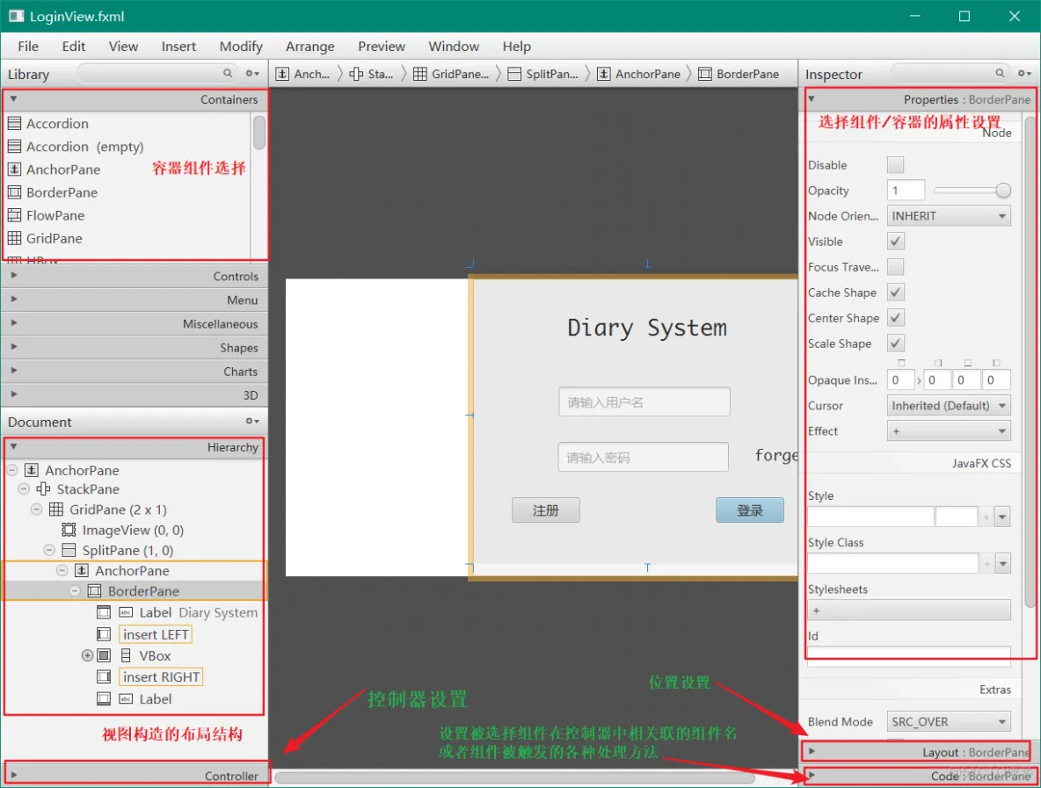Click the VBox icon in Hierarchy
The width and height of the screenshot is (1041, 788).
click(126, 655)
